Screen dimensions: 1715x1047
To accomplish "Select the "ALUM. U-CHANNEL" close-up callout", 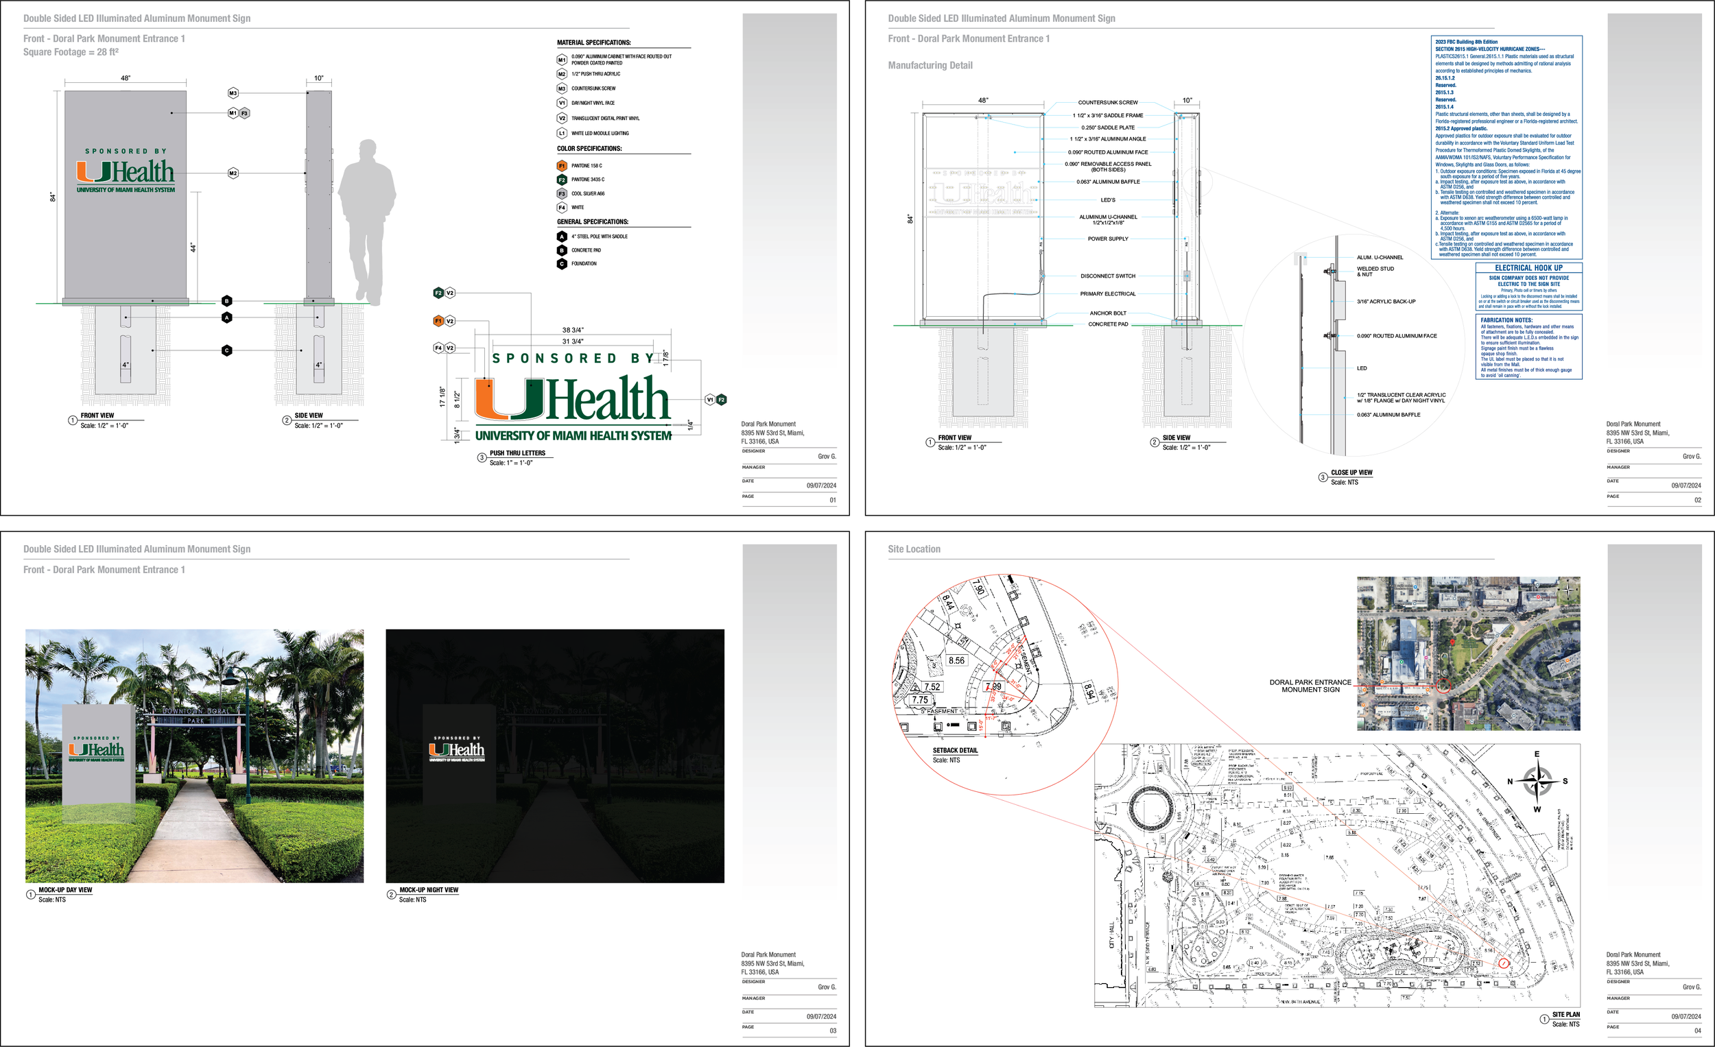I will [x=1380, y=257].
